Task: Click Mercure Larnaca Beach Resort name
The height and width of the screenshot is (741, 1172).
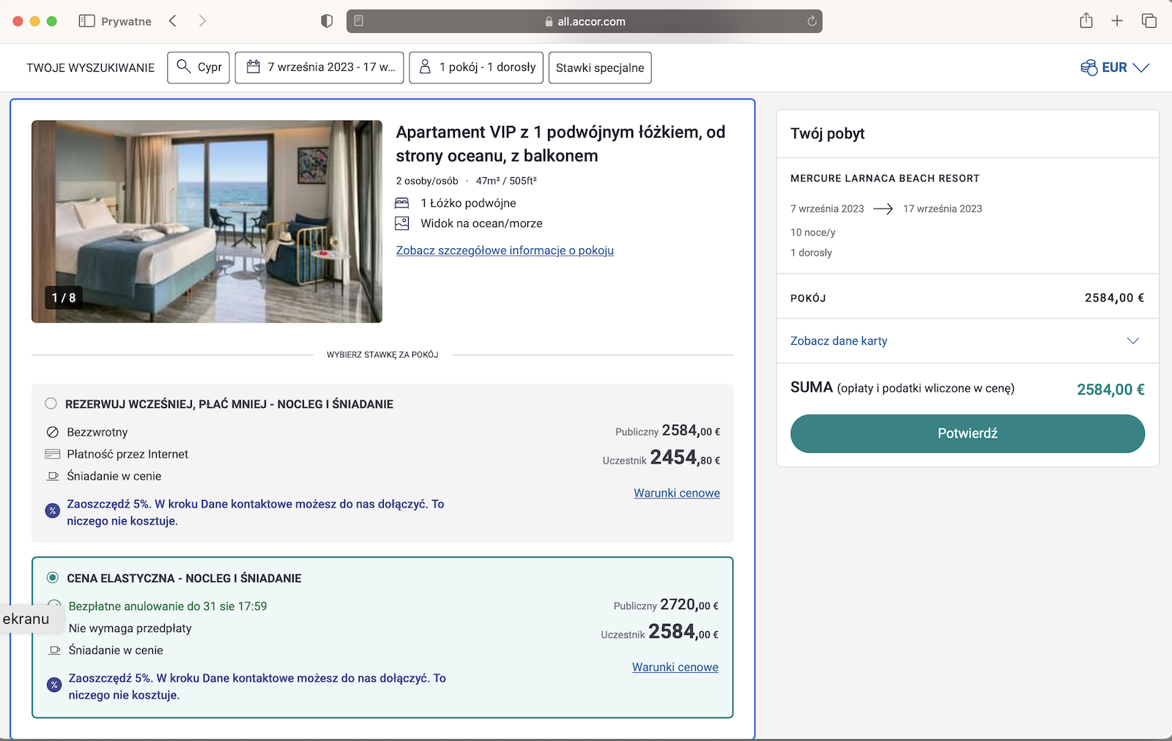Action: click(885, 178)
